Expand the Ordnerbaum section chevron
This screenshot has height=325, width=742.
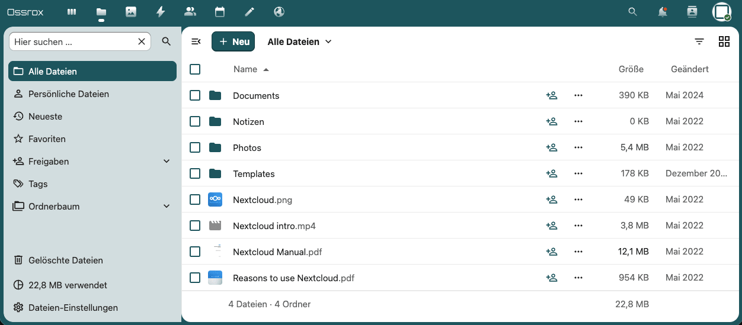[x=167, y=206]
